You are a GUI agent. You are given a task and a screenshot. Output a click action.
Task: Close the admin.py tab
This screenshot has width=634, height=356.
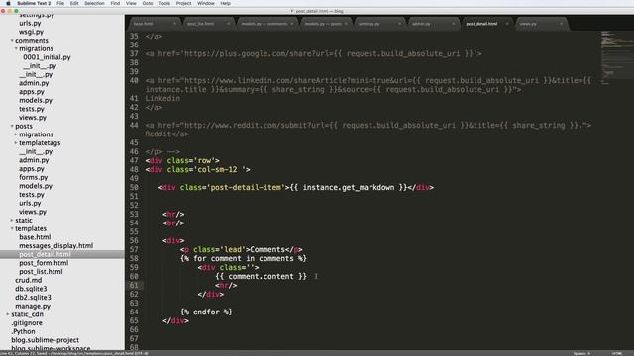point(454,24)
